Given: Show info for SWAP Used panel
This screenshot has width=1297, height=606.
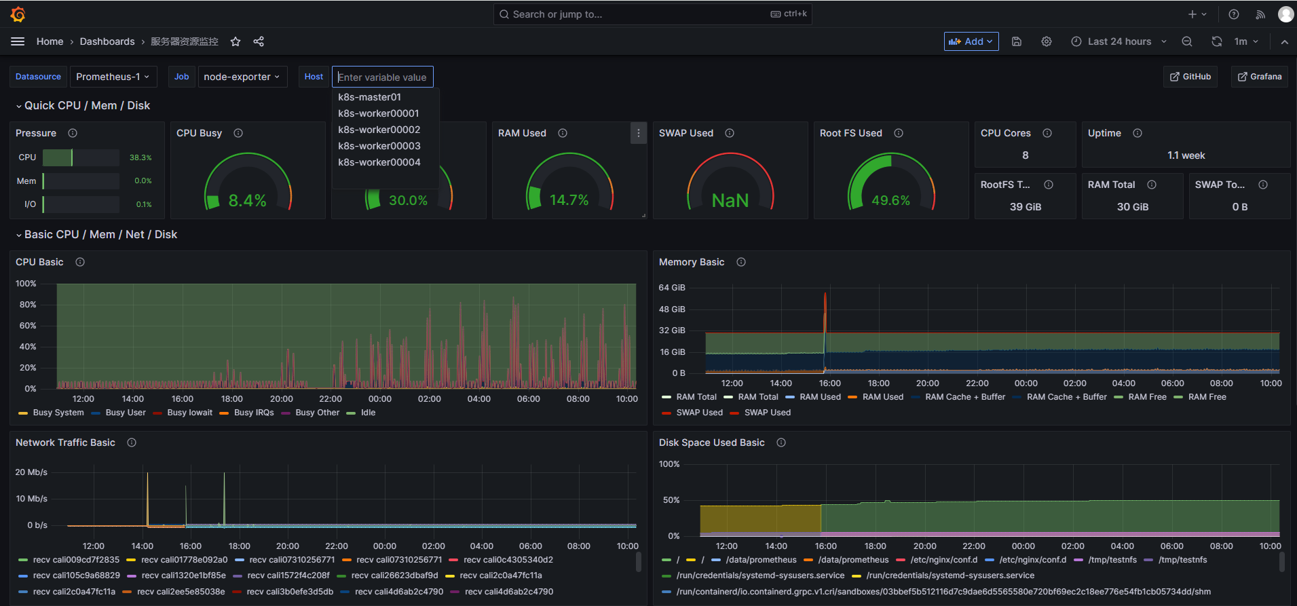Looking at the screenshot, I should (x=730, y=133).
